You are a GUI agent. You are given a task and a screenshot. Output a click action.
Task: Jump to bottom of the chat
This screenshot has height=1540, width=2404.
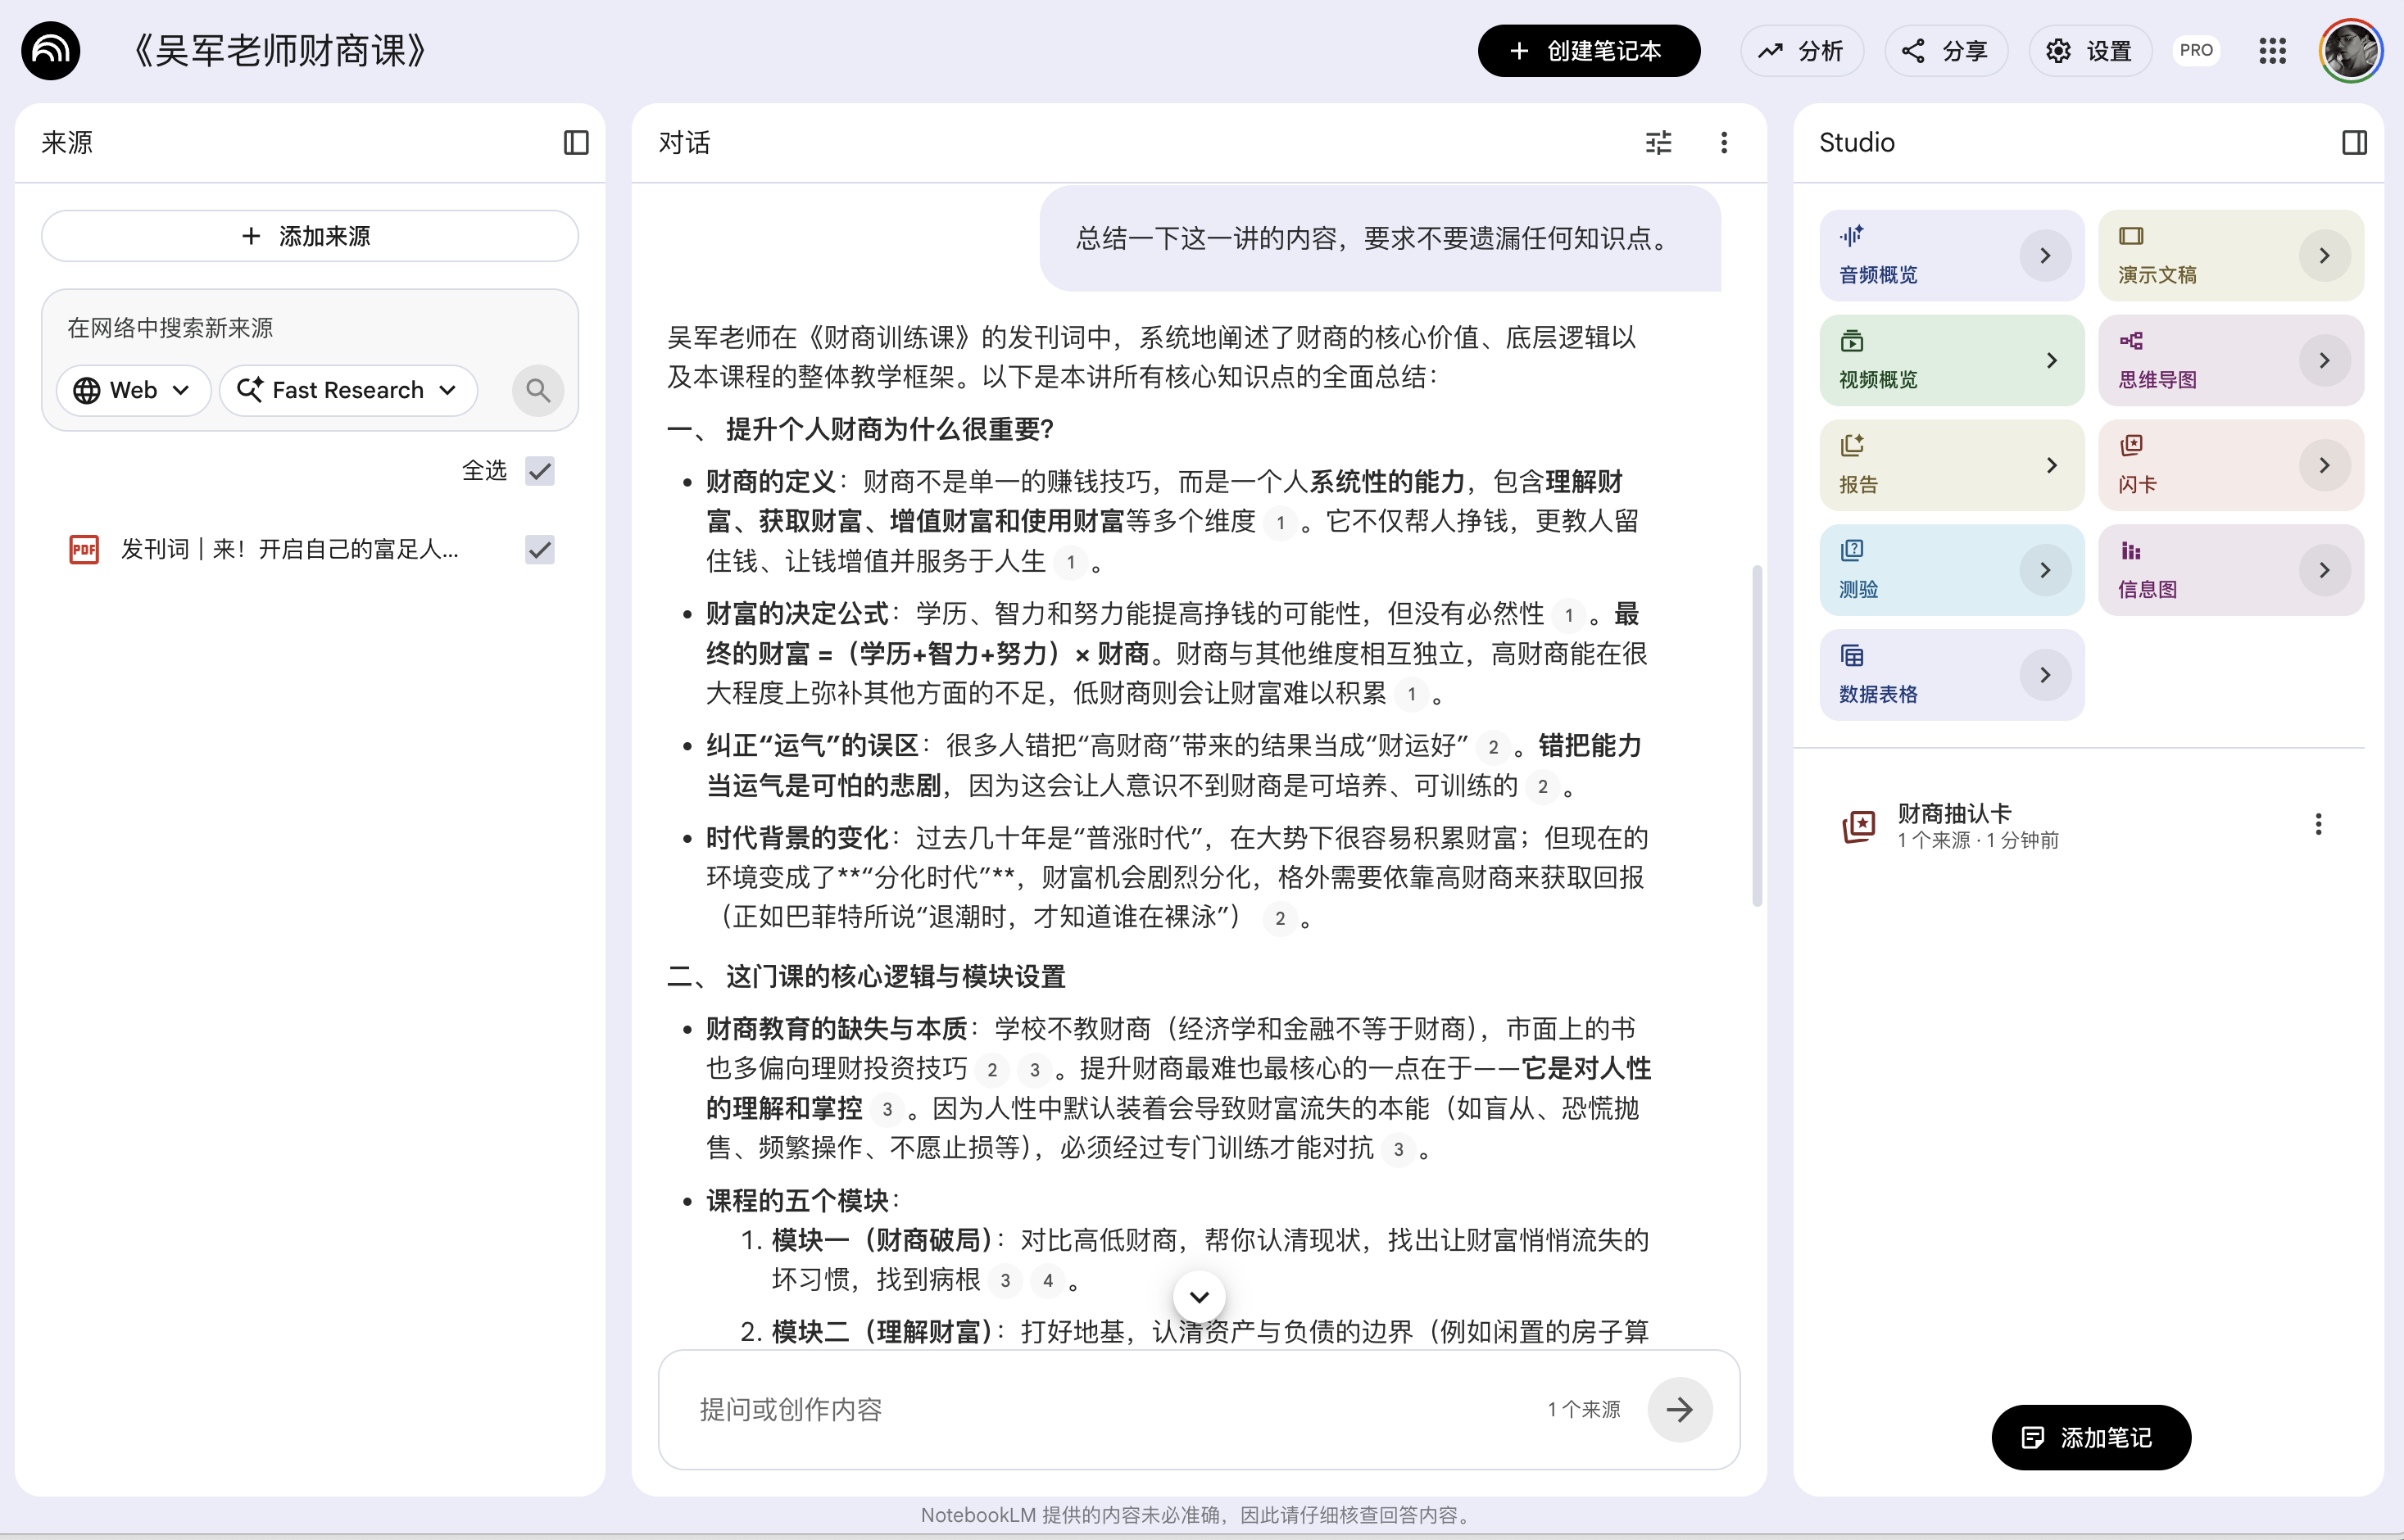tap(1199, 1297)
